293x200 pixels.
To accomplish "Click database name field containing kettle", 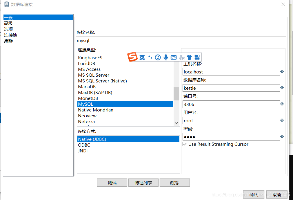I will (x=231, y=88).
